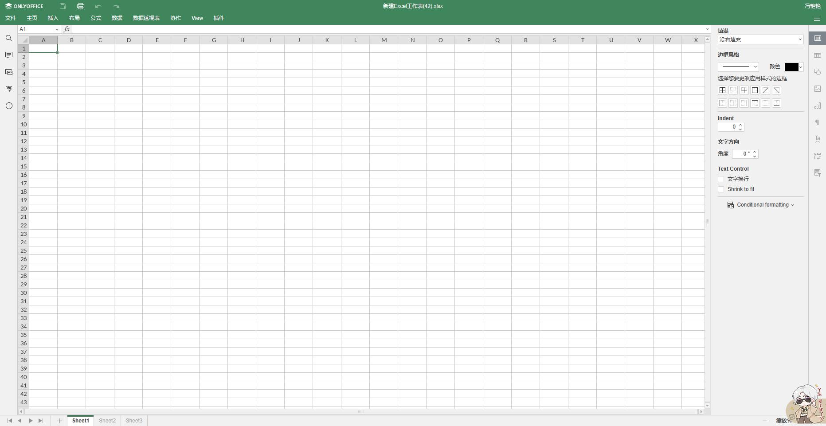This screenshot has width=826, height=426.
Task: Click the Print icon in the title bar
Action: click(80, 6)
